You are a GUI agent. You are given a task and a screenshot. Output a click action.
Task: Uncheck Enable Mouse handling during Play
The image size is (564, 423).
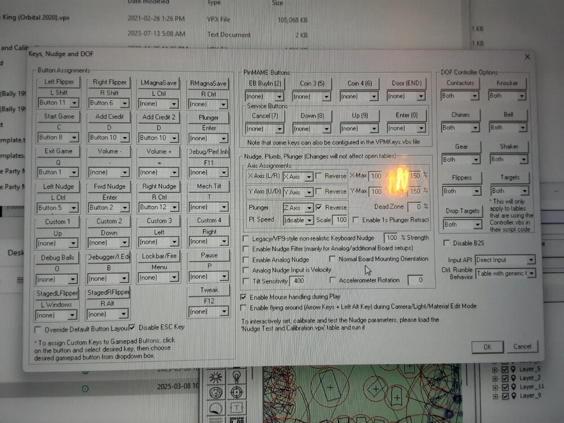tap(244, 297)
